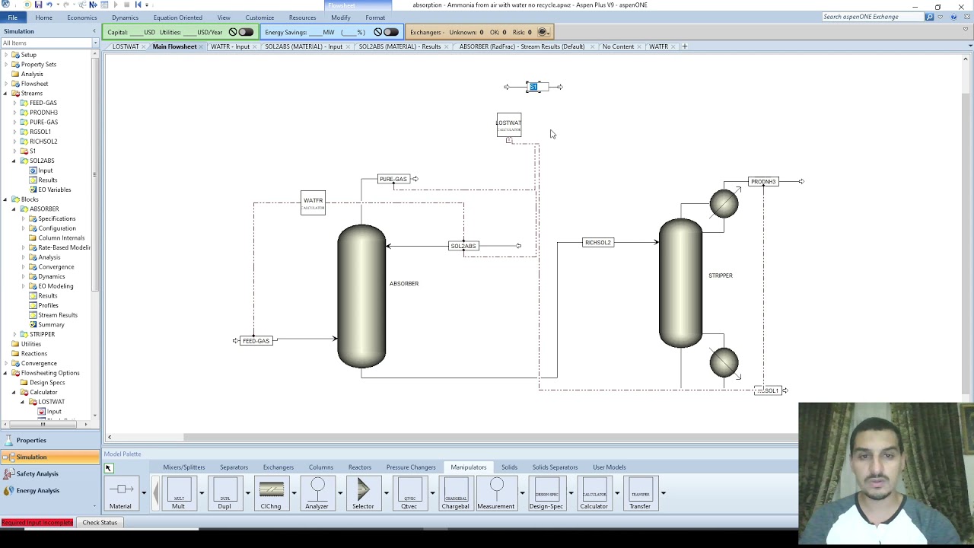Activate the palette selection arrow tool
Screen dimensions: 974x548
pos(109,468)
